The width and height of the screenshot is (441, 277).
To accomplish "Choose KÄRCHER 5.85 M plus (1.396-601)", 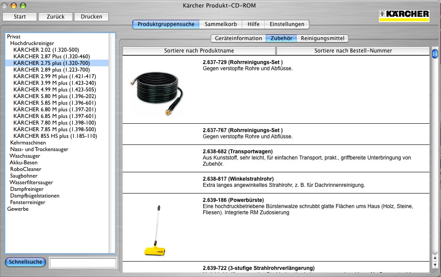I will coord(54,103).
